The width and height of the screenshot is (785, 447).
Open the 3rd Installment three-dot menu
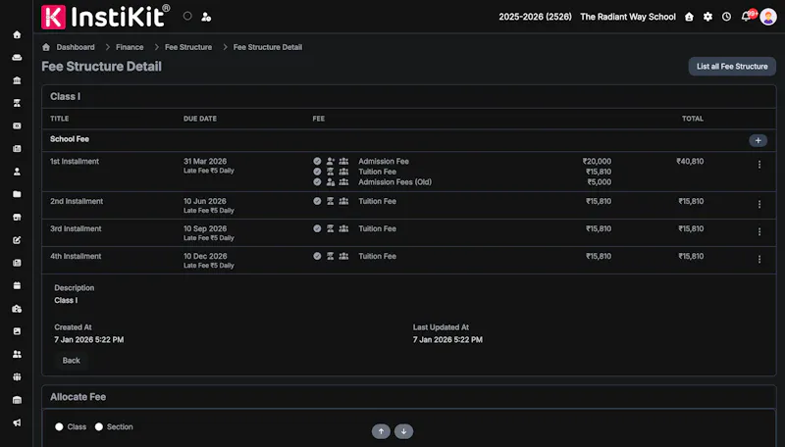759,232
